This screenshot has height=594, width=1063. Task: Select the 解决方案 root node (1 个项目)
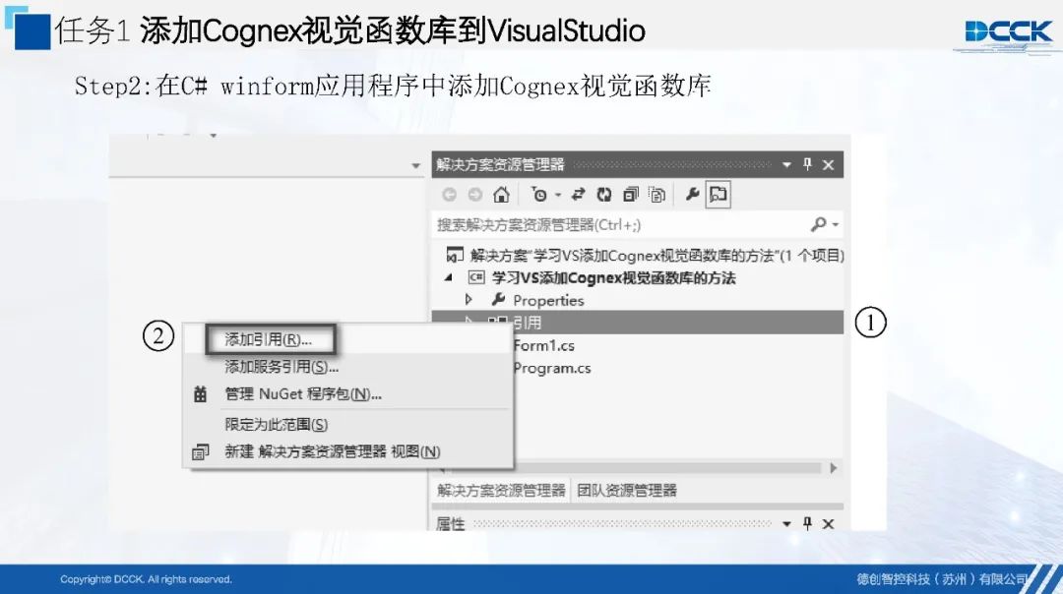tap(645, 256)
